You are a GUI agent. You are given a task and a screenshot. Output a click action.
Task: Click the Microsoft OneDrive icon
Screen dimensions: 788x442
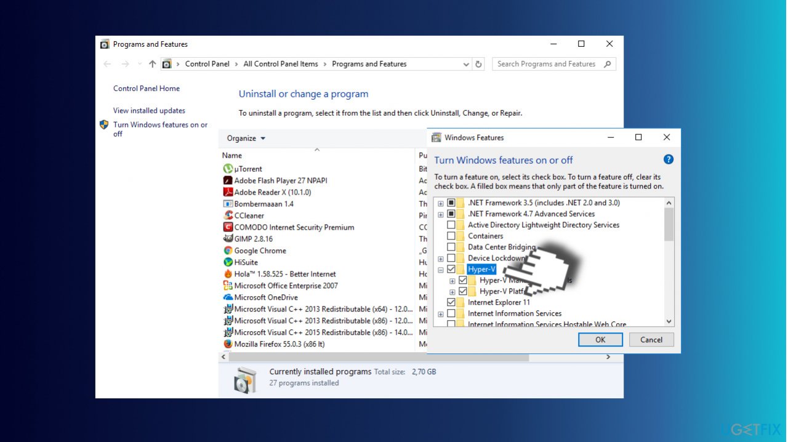(x=230, y=297)
